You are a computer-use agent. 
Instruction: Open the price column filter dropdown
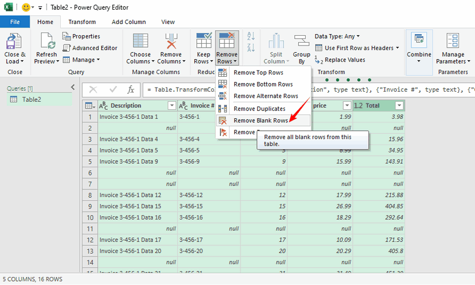point(347,105)
